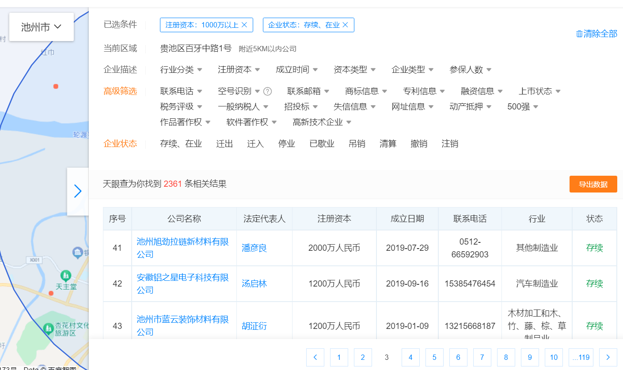This screenshot has height=370, width=623.
Task: Expand the 企业类型 filter dropdown
Action: coord(413,69)
